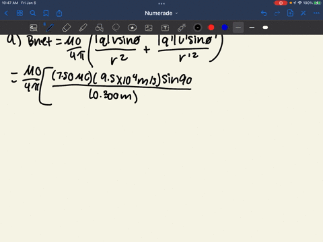
Task: Choose the blue pen color
Action: coord(225,28)
